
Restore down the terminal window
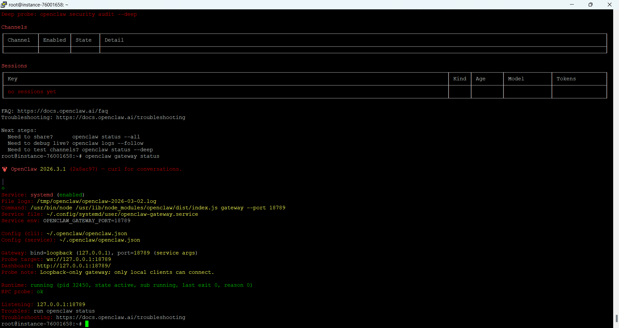590,5
